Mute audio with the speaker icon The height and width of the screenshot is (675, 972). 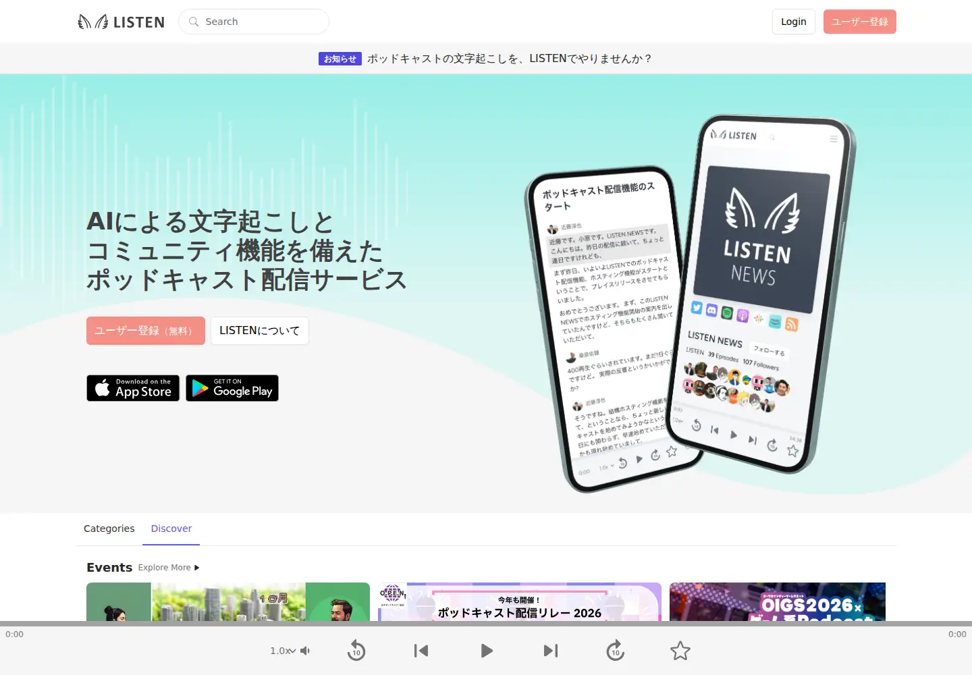tap(305, 651)
